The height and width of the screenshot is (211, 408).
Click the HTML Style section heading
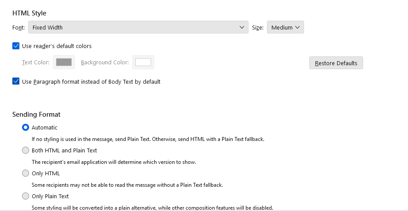tap(29, 13)
